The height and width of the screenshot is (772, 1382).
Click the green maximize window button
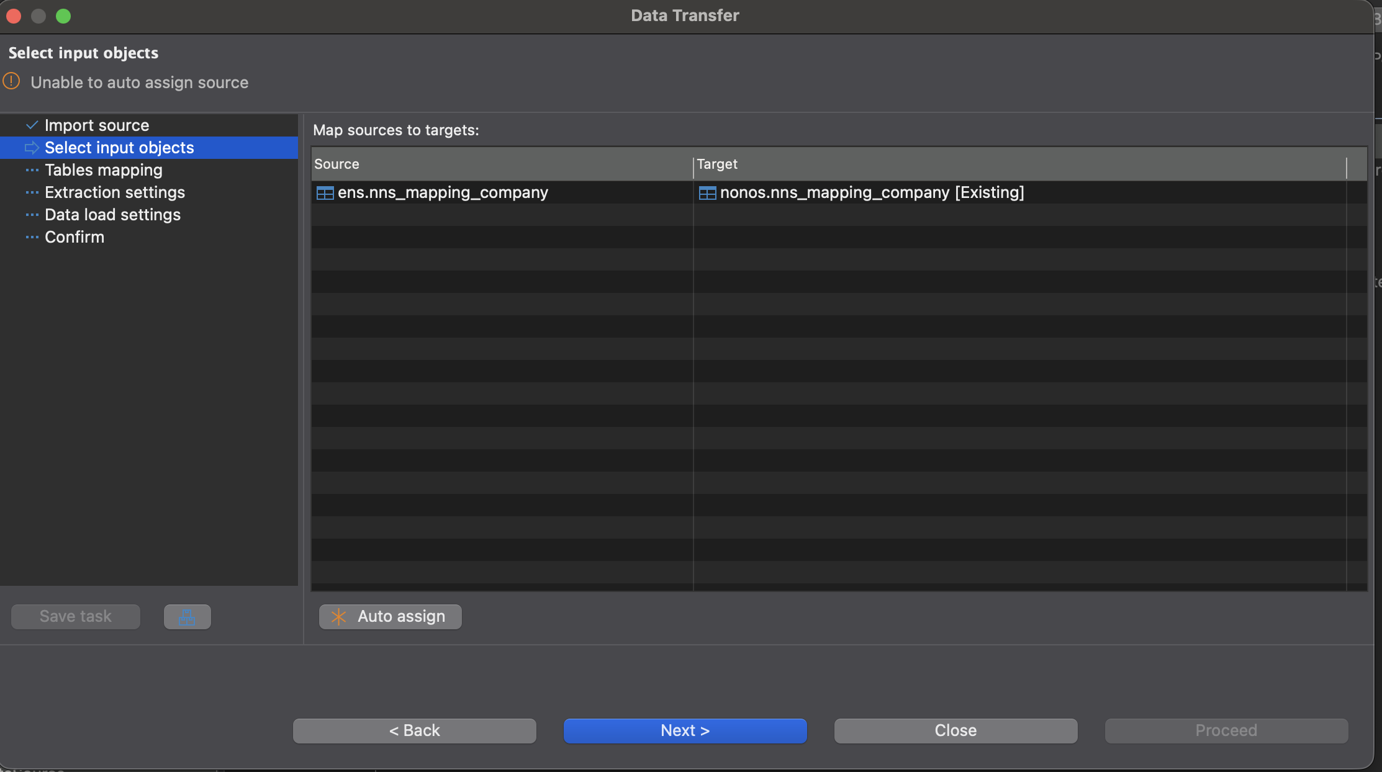click(x=63, y=16)
